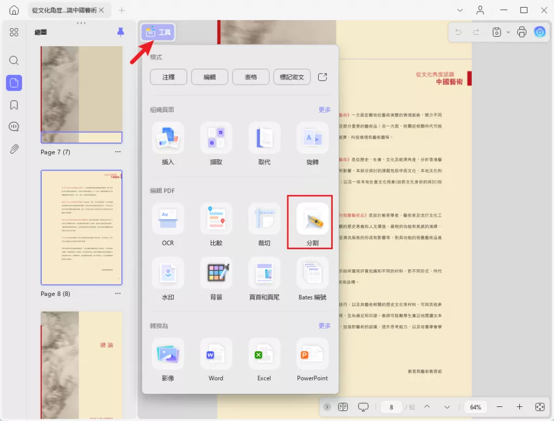Show more Organize Pages (組織頁面) tools
This screenshot has width=554, height=421.
(x=325, y=109)
